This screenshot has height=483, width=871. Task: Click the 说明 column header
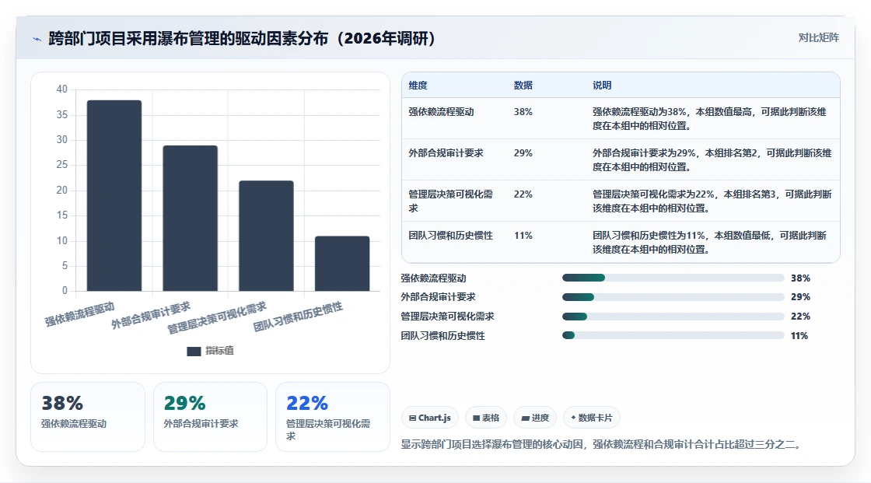[x=602, y=86]
